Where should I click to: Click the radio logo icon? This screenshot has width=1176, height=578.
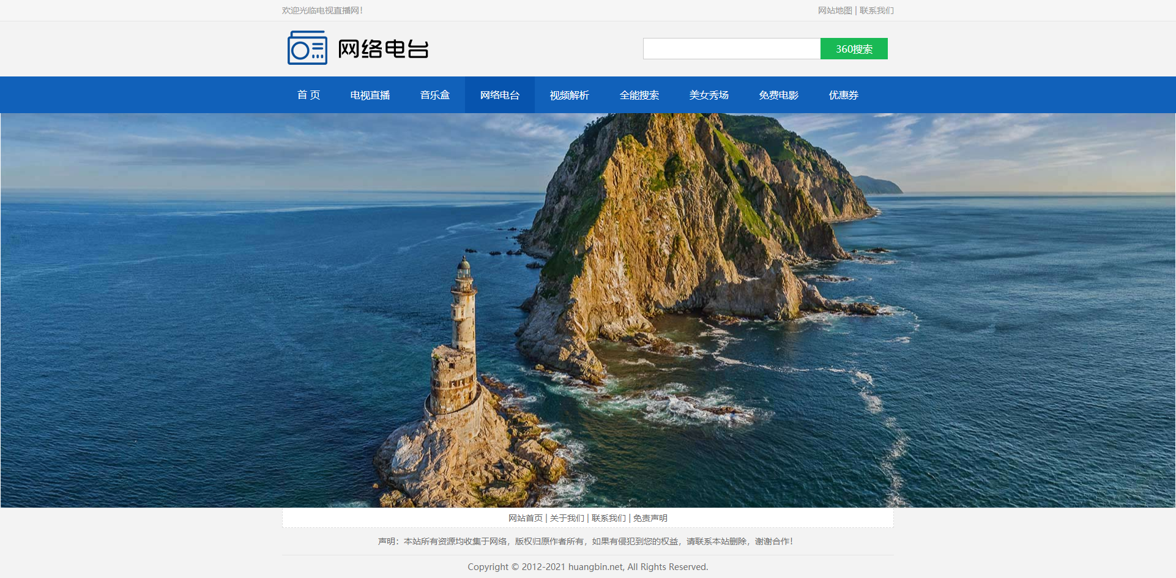(307, 48)
